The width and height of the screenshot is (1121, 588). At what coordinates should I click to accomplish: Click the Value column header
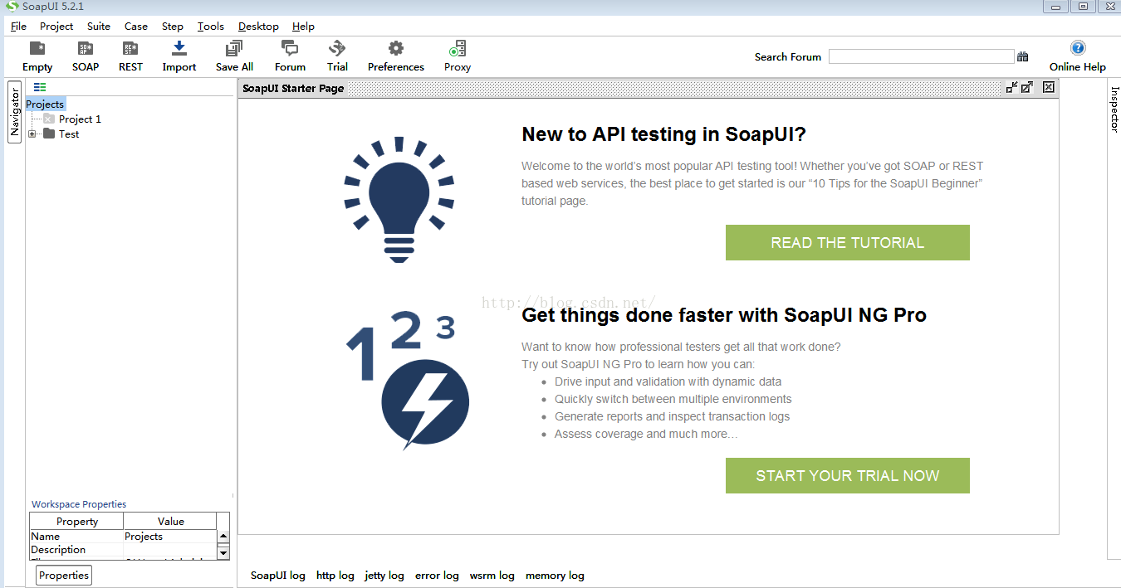(170, 521)
